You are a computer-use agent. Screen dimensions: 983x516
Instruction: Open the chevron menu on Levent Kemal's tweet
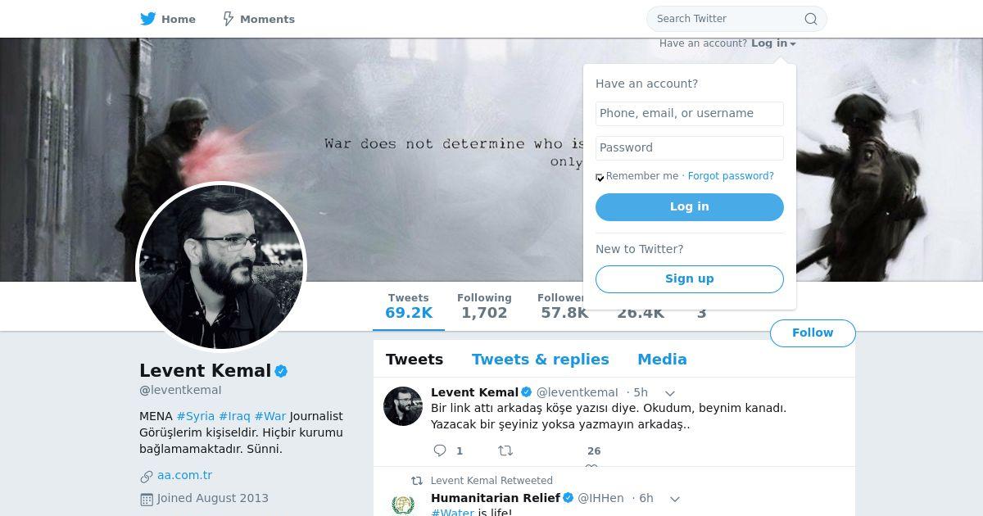669,393
